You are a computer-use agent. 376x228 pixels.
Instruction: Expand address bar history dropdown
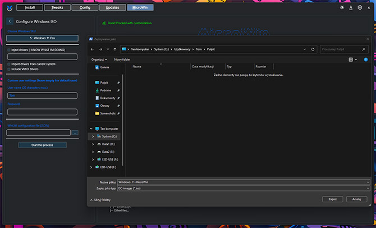305,49
